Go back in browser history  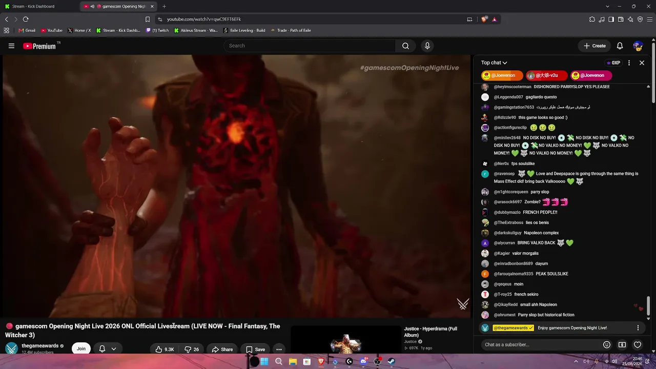7,19
